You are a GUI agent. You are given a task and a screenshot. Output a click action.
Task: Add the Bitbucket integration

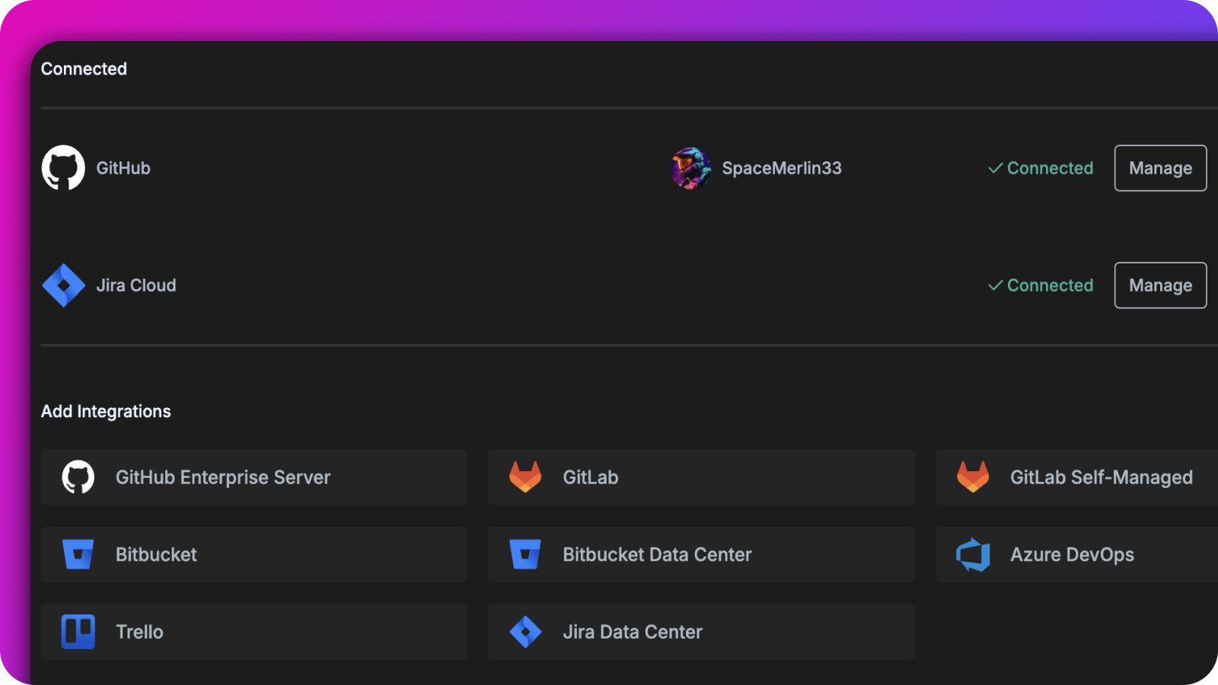(x=253, y=554)
